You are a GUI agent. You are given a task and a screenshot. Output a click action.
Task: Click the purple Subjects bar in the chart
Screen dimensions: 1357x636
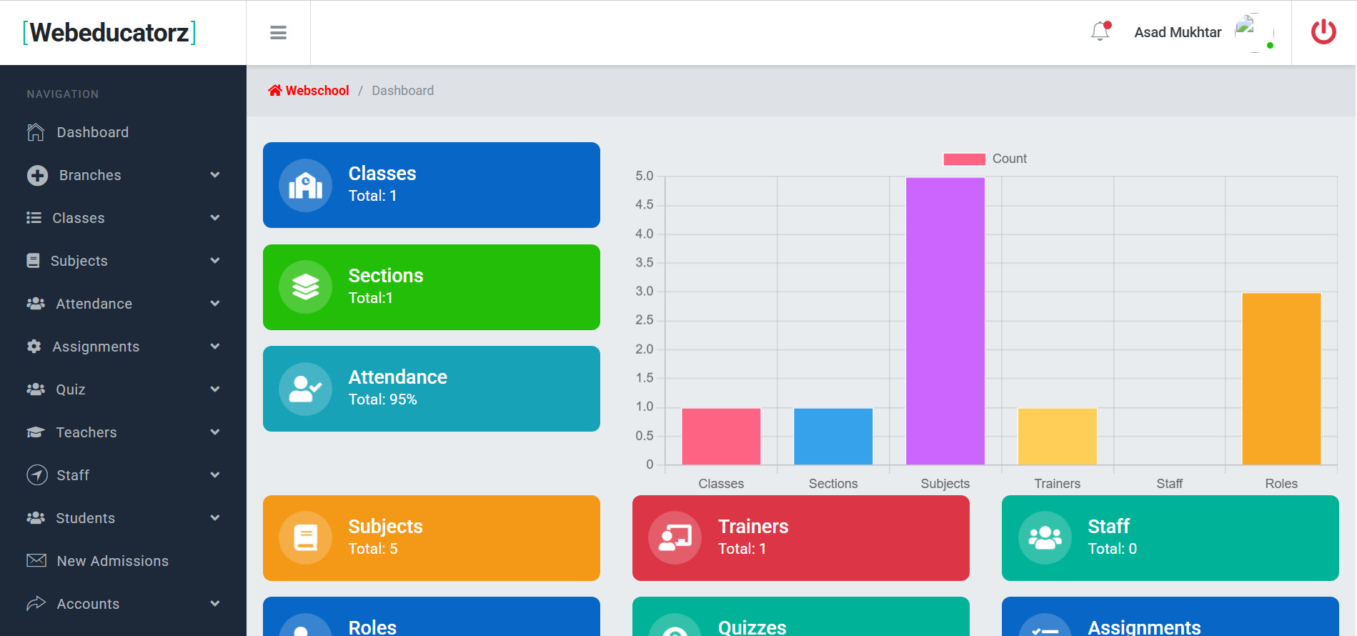(x=945, y=321)
